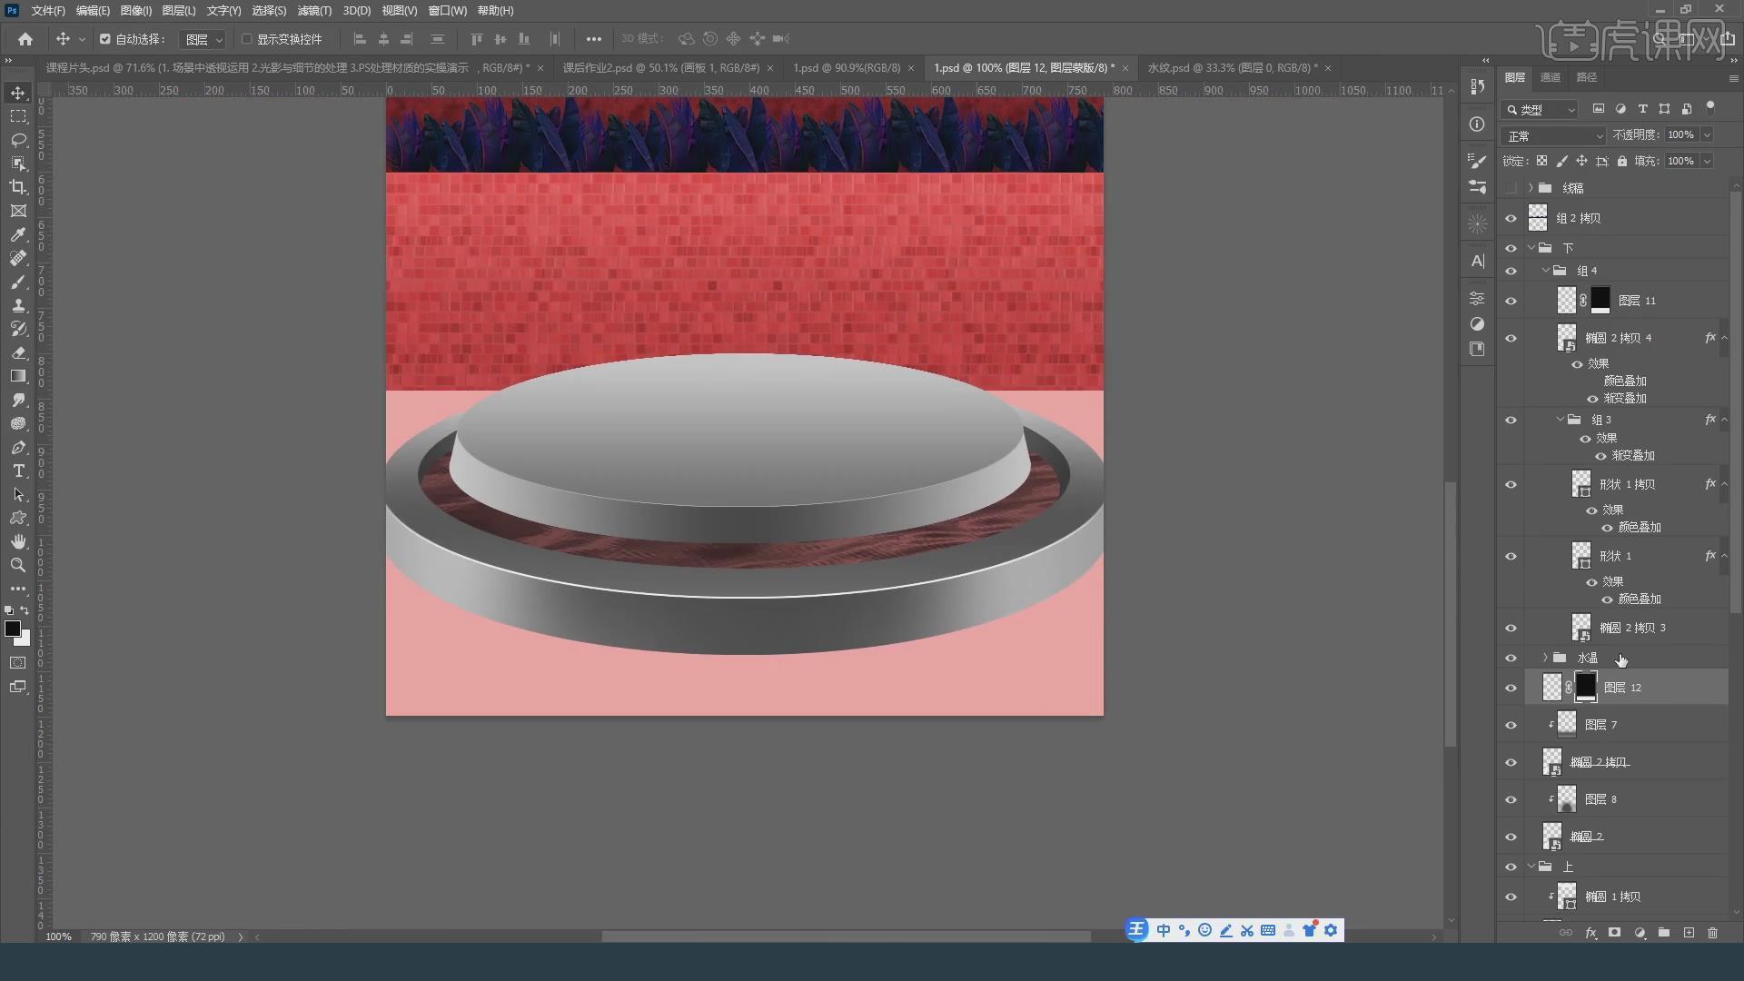Toggle visibility of 椭圆 2 拷贝 4
Image resolution: width=1744 pixels, height=981 pixels.
(1511, 339)
